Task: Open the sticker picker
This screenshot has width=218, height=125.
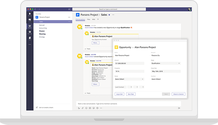Action: (94, 108)
